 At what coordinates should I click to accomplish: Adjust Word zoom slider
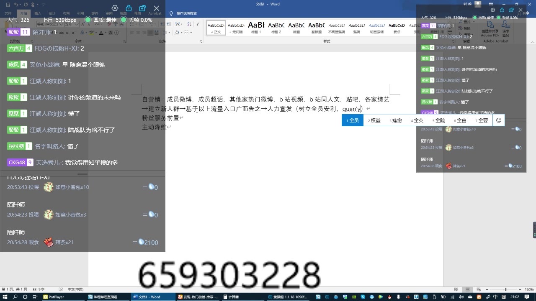click(x=505, y=289)
